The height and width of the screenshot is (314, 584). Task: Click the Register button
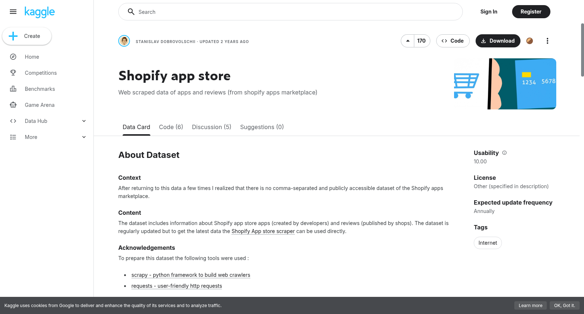point(531,12)
